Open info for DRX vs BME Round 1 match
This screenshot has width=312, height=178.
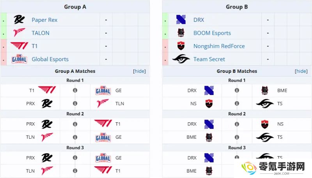coord(237,90)
